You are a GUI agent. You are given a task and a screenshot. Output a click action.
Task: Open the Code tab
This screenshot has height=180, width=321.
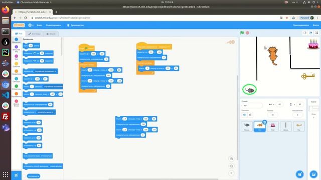19,33
